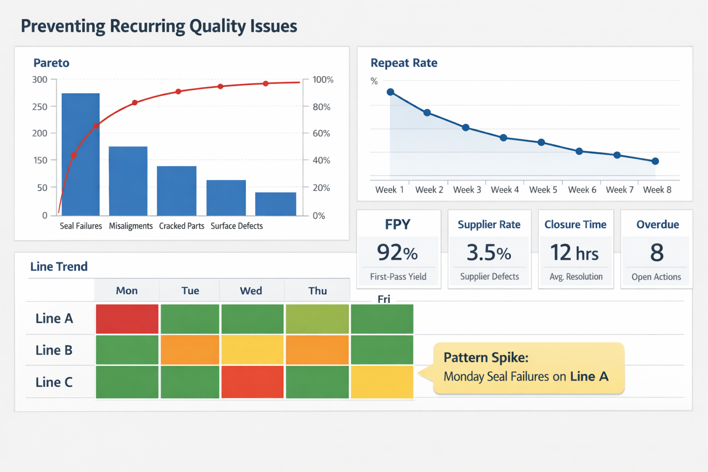Click the Line A Thursday light-green cell
Screen dimensions: 708x472
(317, 319)
